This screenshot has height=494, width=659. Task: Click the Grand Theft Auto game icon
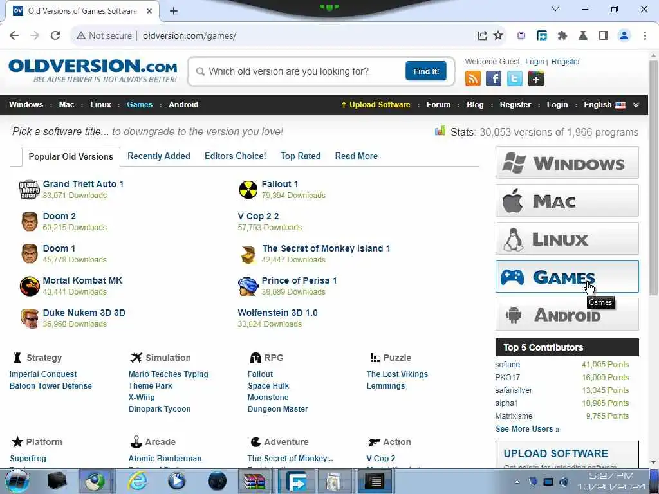point(29,190)
